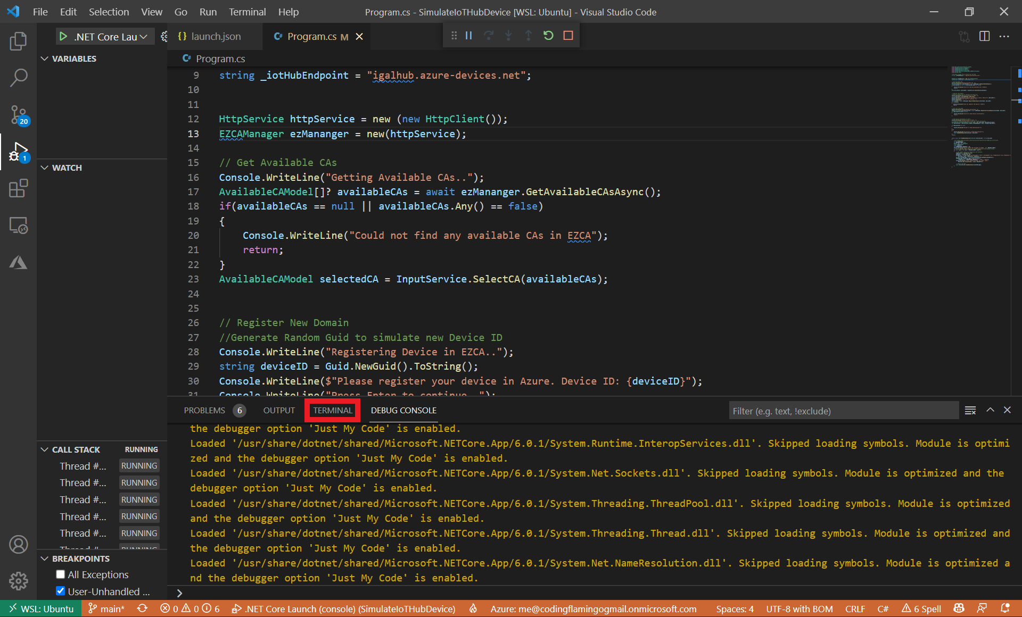Close the Program.cs editor tab
This screenshot has width=1022, height=617.
[359, 36]
